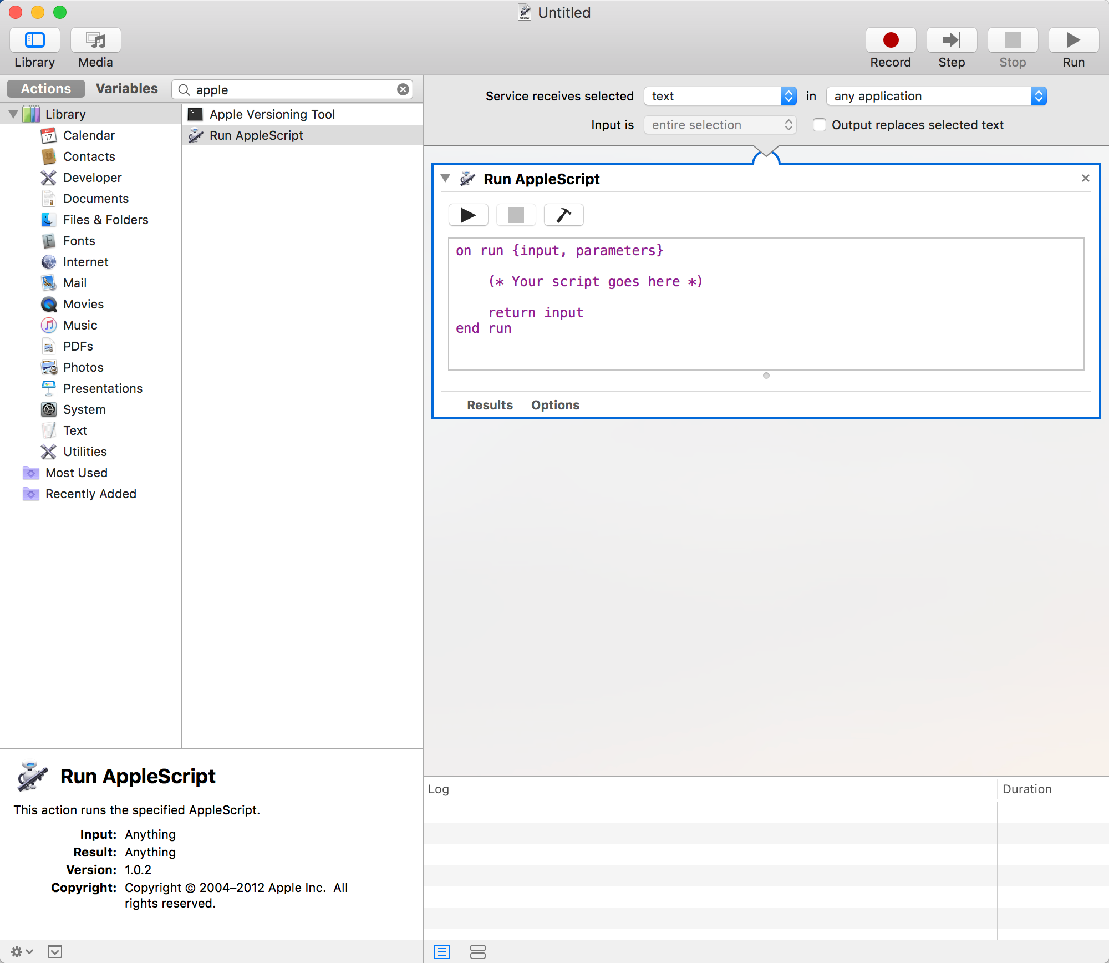Screen dimensions: 1109x963
Task: Select the System category
Action: [84, 409]
